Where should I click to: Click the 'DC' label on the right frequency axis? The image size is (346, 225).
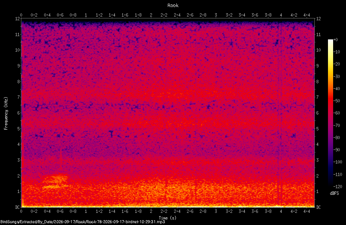pos(318,207)
